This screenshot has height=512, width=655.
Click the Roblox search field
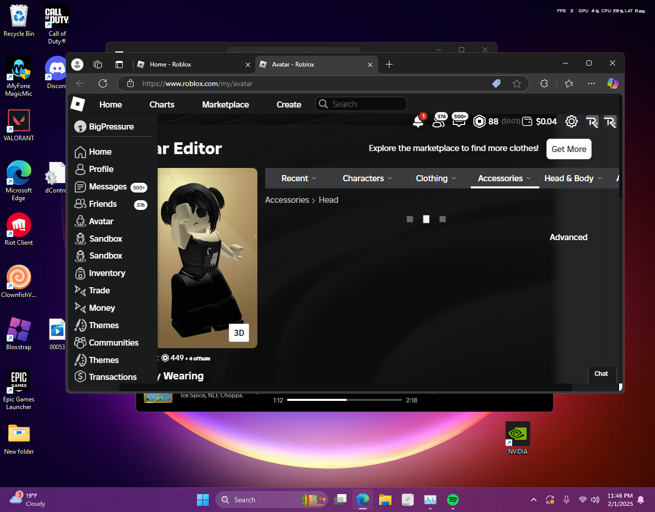366,104
